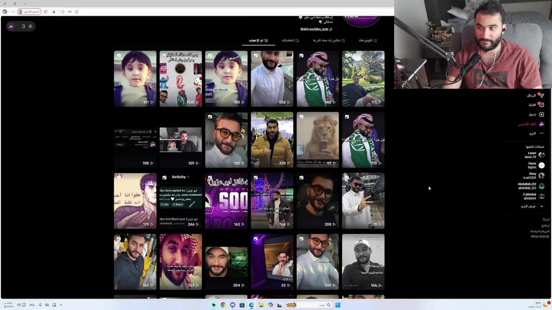The image size is (552, 310).
Task: Open F.altmimi abolani4 followed account
Action: click(534, 196)
